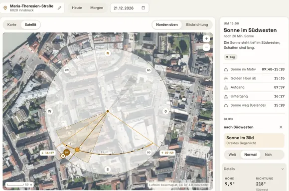Switch map to Satellit view
The width and height of the screenshot is (289, 191).
click(30, 24)
